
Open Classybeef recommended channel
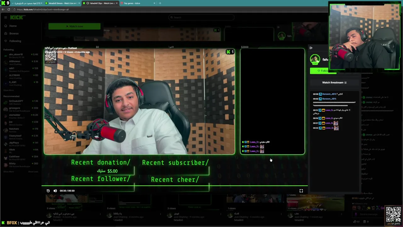pos(20,137)
